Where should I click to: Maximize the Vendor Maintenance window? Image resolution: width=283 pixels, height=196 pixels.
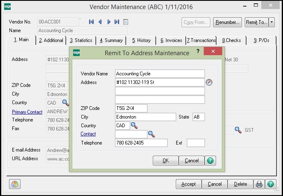[x=256, y=5]
